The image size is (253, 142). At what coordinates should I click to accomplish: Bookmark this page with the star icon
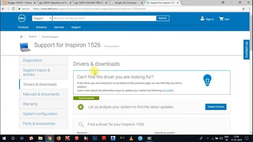[244, 9]
